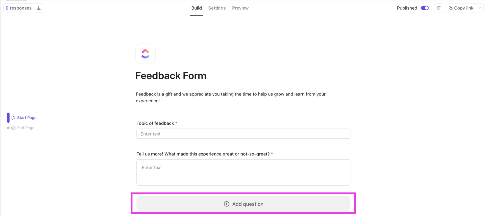Select the Start Page in the sidebar
Image resolution: width=485 pixels, height=216 pixels.
click(27, 117)
